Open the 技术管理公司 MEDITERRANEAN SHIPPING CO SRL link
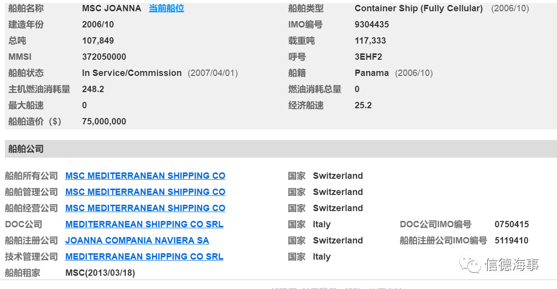The image size is (557, 289). (144, 256)
